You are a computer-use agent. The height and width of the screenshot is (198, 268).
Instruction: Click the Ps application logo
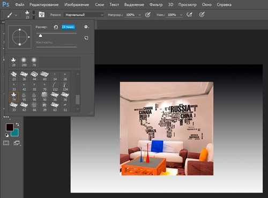5,4
